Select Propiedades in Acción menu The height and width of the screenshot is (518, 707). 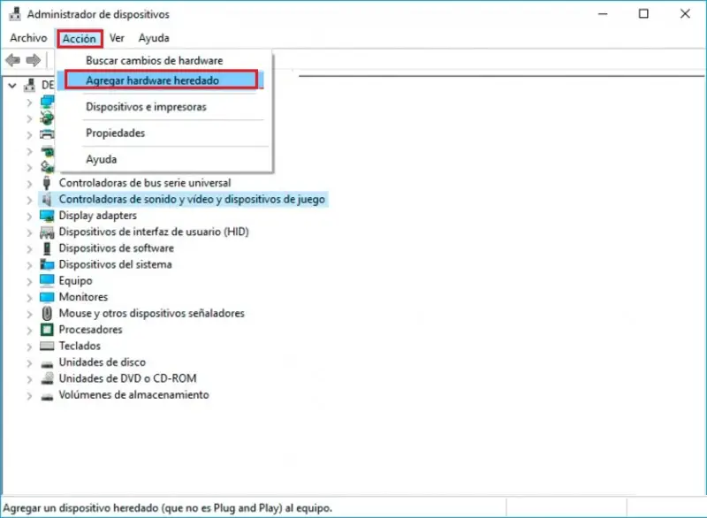[x=116, y=133]
